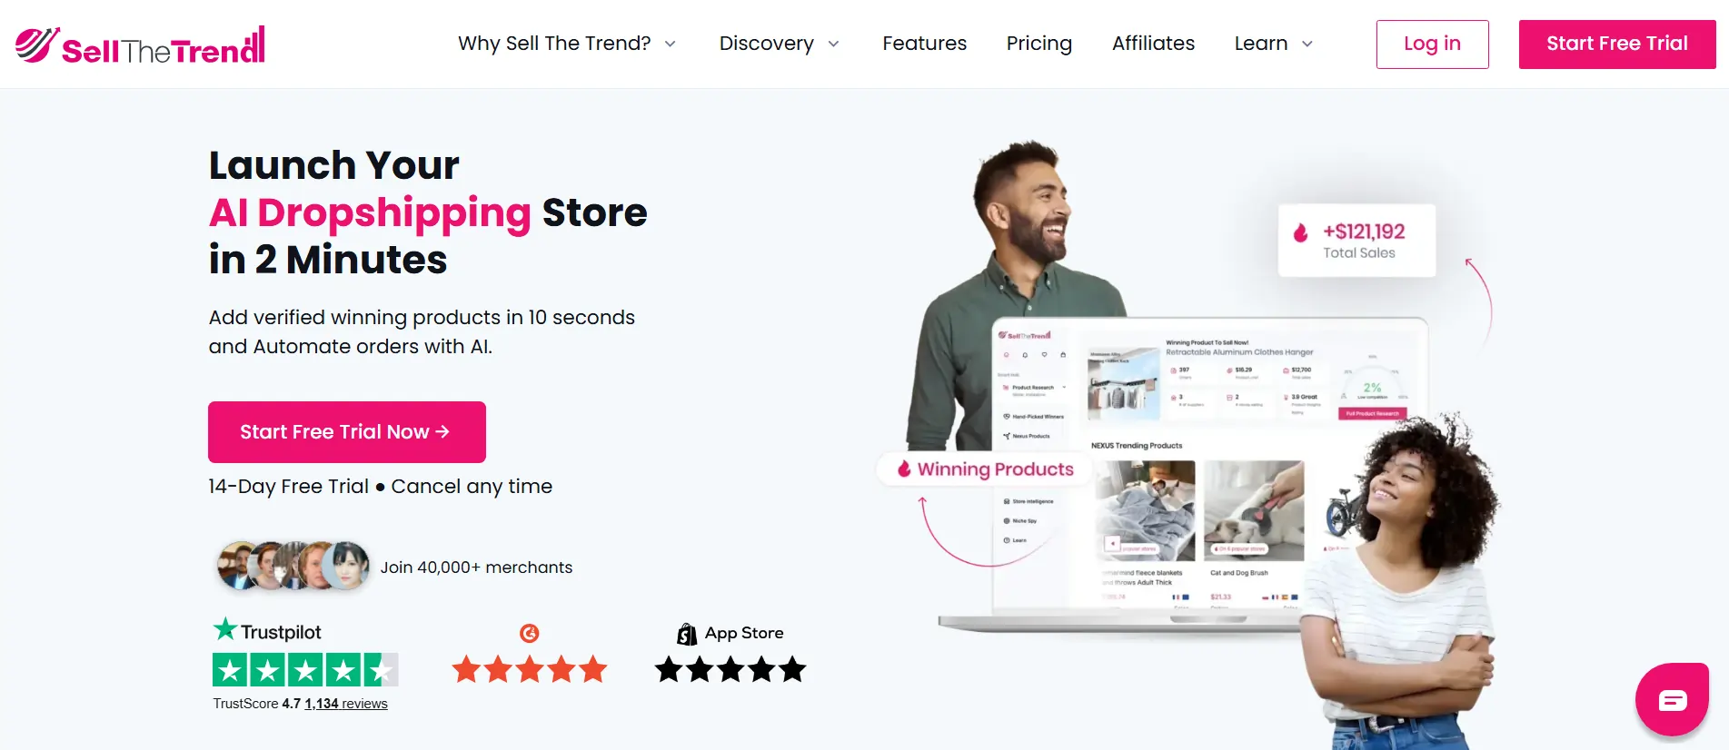Click the Start Free Trial Now button
Screen dimensions: 1729x750
pyautogui.click(x=347, y=432)
